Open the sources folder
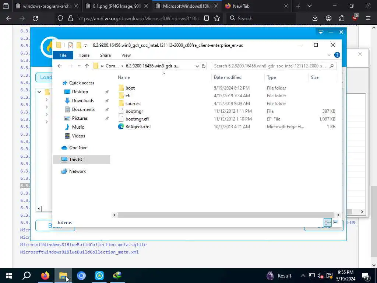This screenshot has height=283, width=377. pos(133,104)
